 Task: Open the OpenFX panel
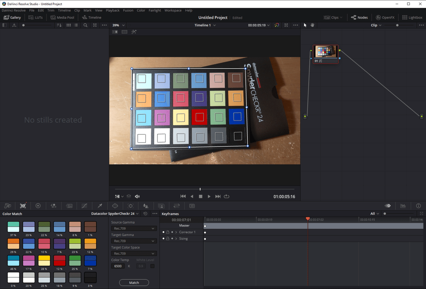coord(385,17)
